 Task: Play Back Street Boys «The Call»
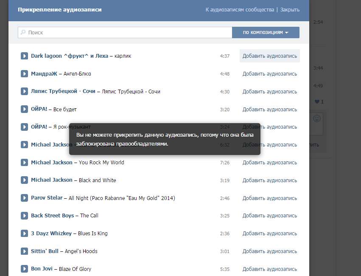(x=25, y=216)
